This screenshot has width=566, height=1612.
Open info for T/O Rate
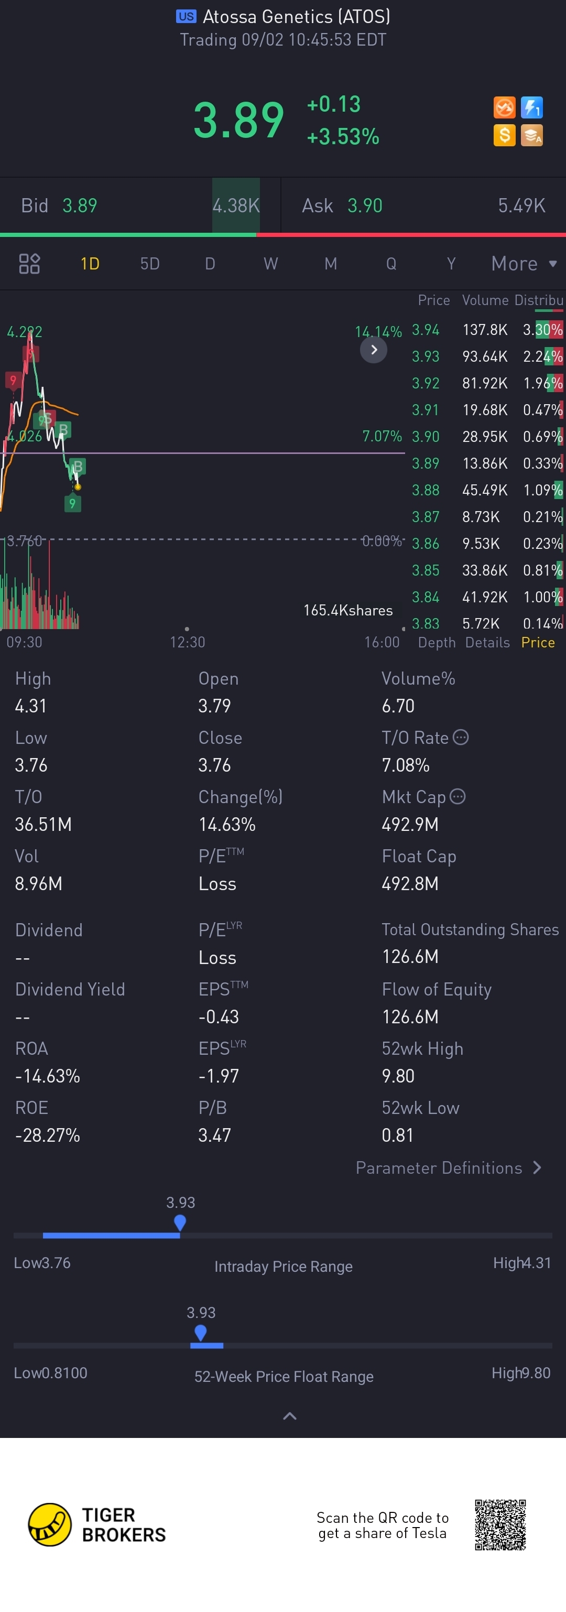[x=460, y=737]
